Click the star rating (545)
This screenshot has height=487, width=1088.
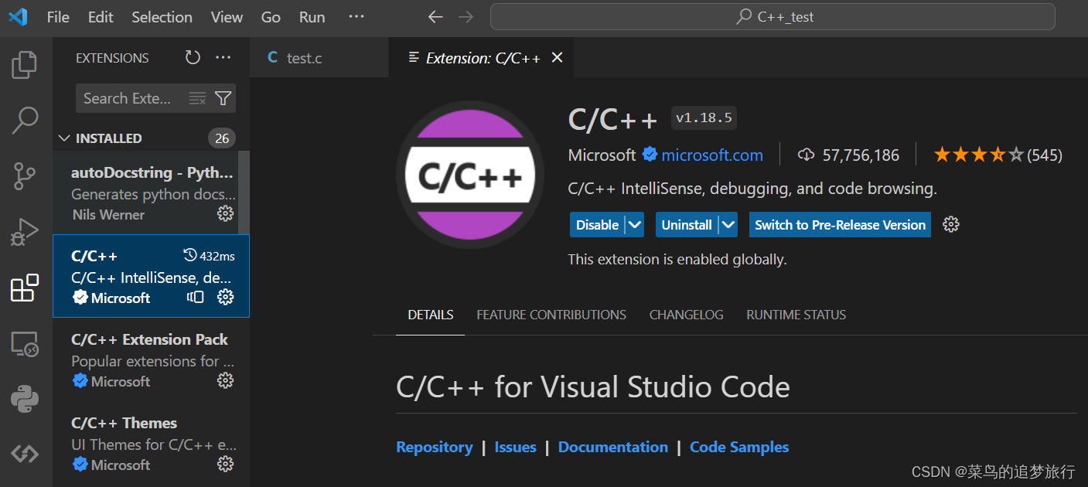[998, 155]
